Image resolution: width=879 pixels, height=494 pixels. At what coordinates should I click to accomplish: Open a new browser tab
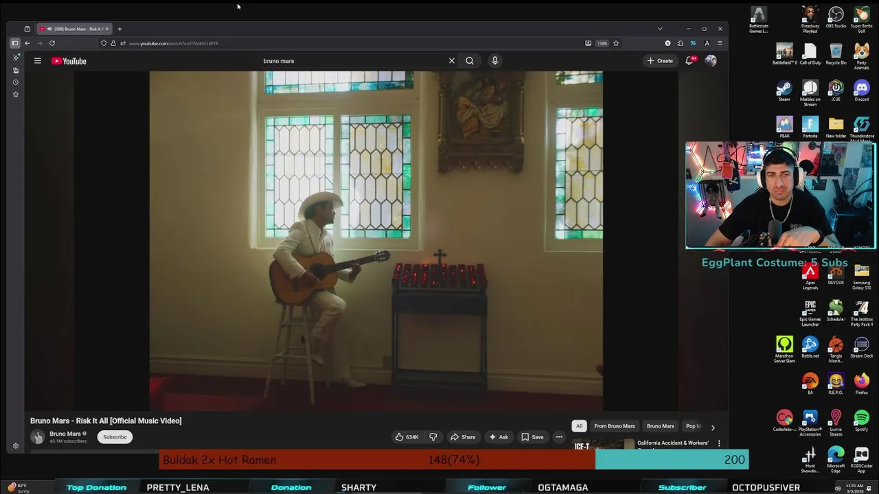point(119,29)
